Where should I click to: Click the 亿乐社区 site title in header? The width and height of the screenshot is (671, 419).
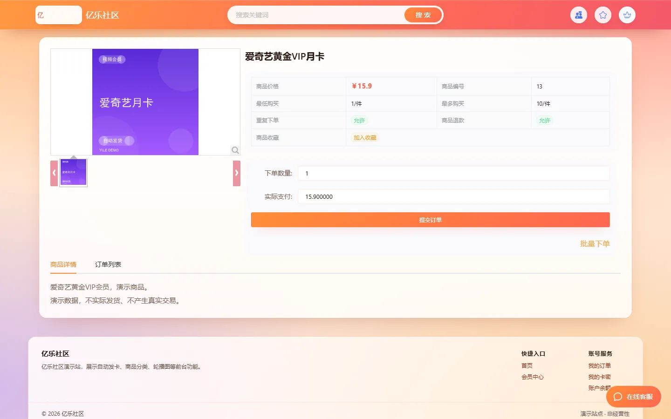[x=103, y=15]
